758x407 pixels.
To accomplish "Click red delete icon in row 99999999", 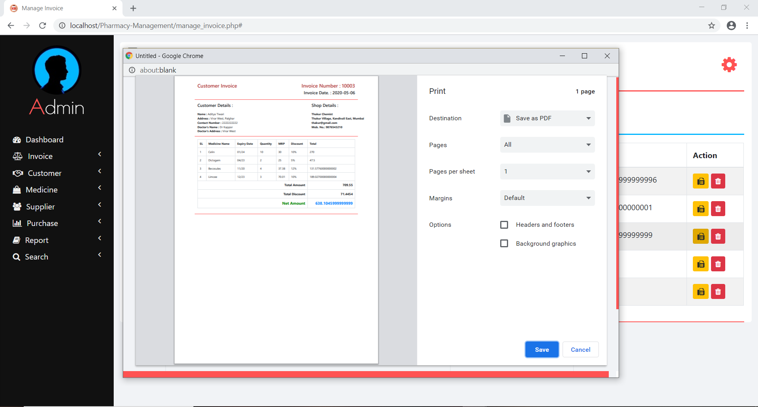I will pos(718,236).
